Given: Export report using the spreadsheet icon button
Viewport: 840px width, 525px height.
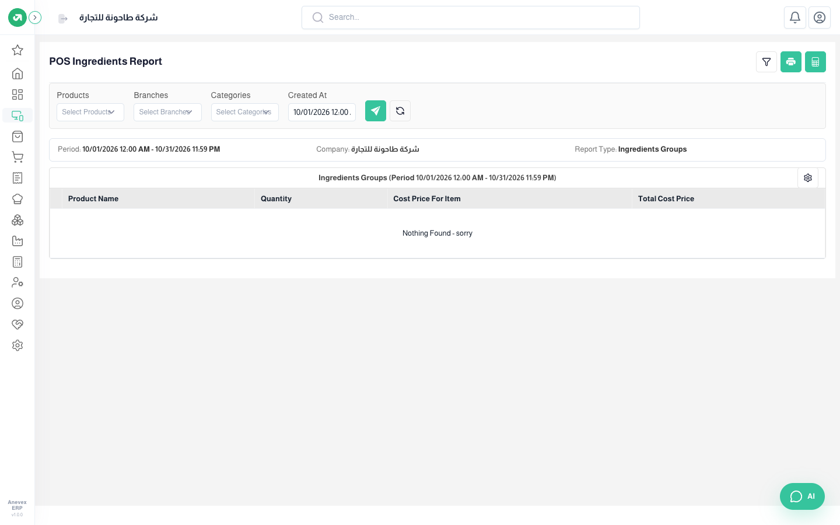Looking at the screenshot, I should click(x=815, y=62).
